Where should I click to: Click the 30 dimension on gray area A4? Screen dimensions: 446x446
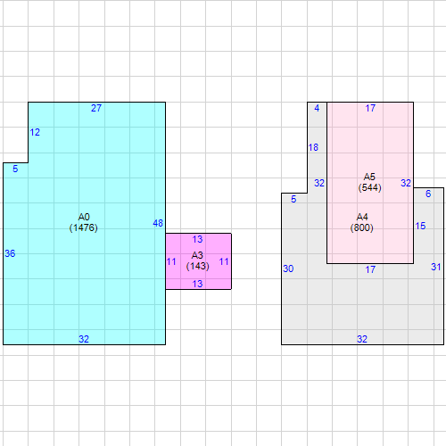pyautogui.click(x=288, y=268)
